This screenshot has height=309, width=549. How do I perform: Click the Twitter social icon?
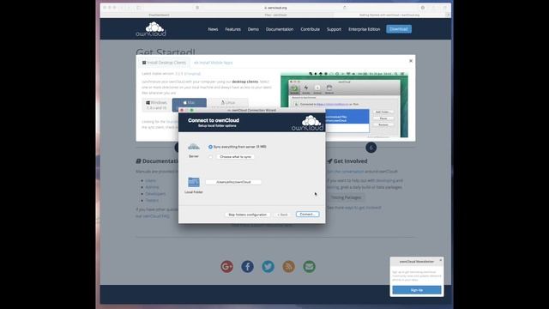pos(268,267)
